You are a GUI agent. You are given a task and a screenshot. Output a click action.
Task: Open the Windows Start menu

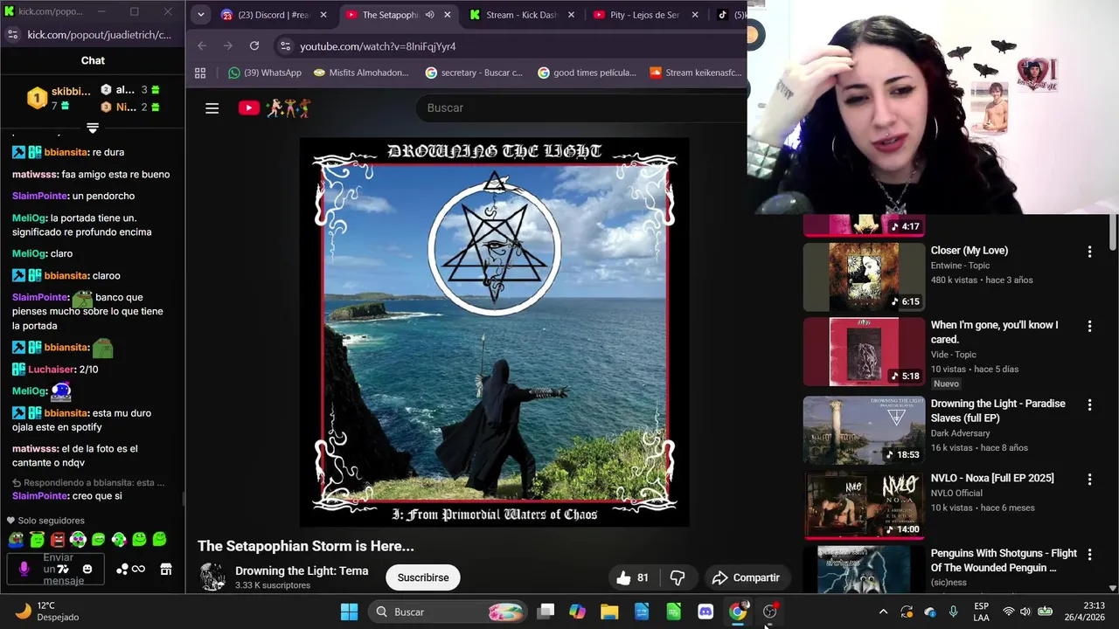tap(349, 612)
